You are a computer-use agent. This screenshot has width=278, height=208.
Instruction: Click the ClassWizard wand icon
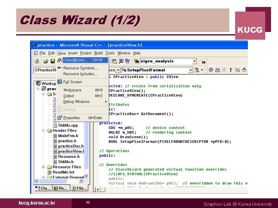[59, 60]
